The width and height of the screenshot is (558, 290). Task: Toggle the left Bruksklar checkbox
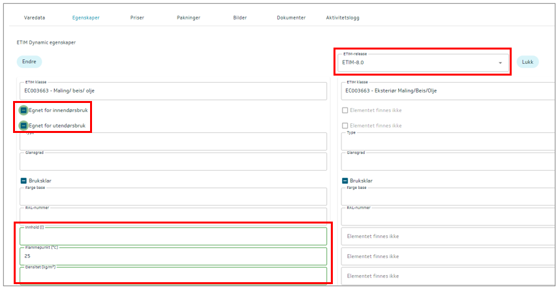(x=23, y=181)
